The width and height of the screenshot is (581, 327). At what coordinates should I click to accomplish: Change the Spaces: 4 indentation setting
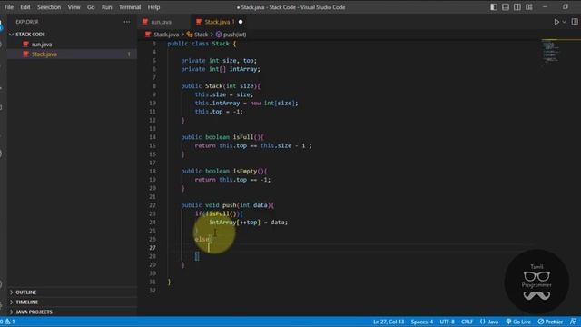tap(421, 322)
